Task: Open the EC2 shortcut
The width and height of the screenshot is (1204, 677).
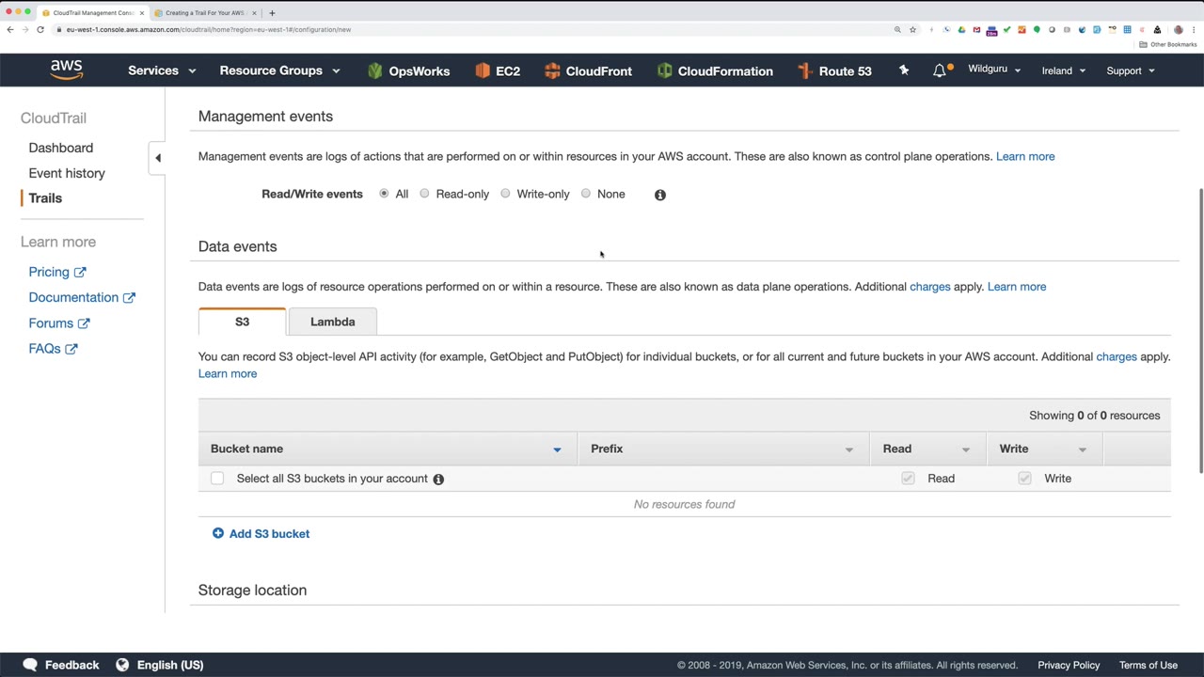Action: pyautogui.click(x=498, y=71)
